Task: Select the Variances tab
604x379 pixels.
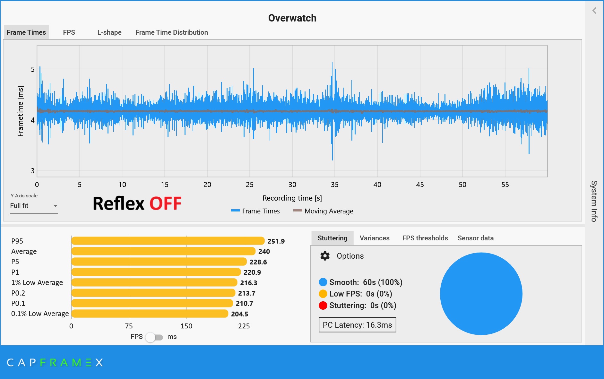Action: tap(375, 238)
